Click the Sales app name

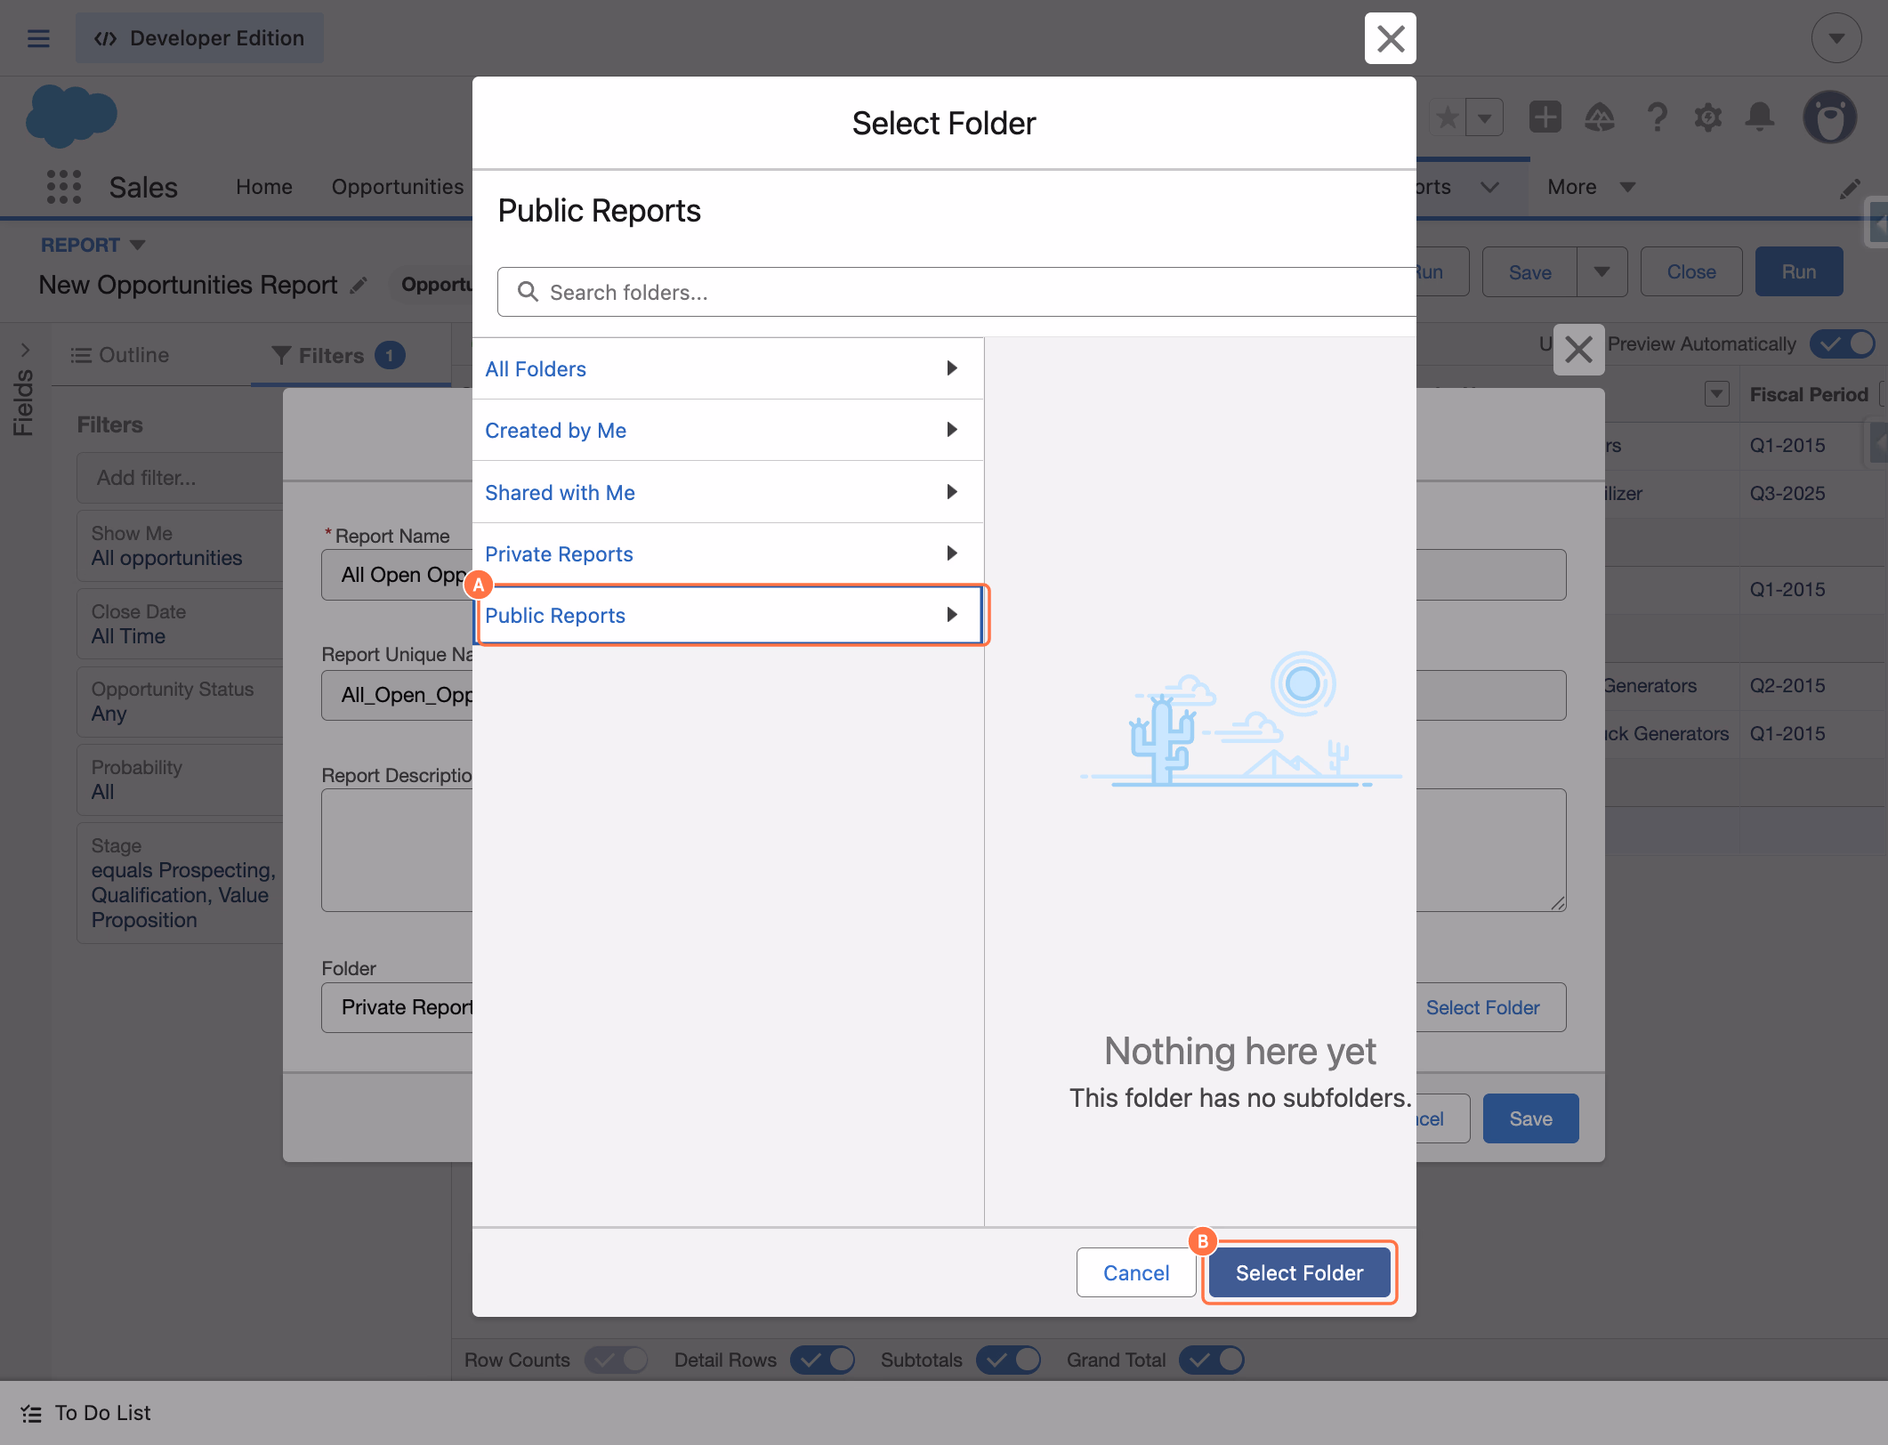[x=143, y=187]
